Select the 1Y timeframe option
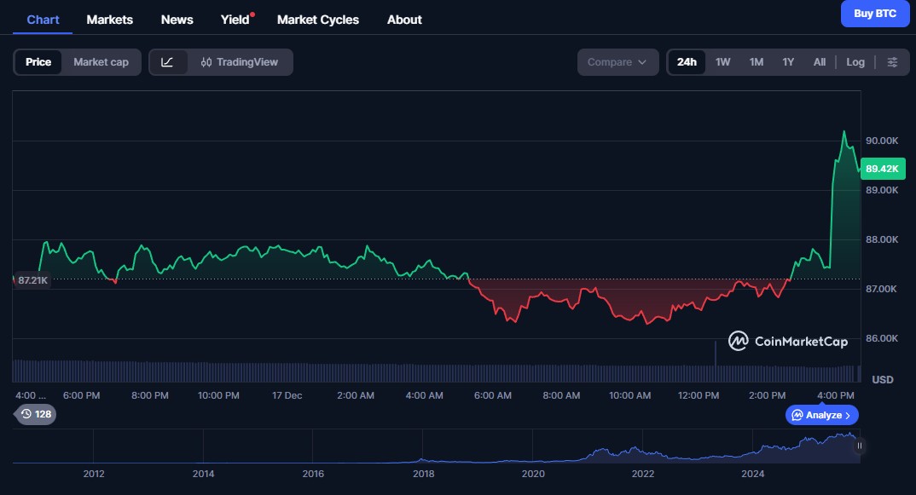Screen dimensions: 916x495 pyautogui.click(x=788, y=61)
